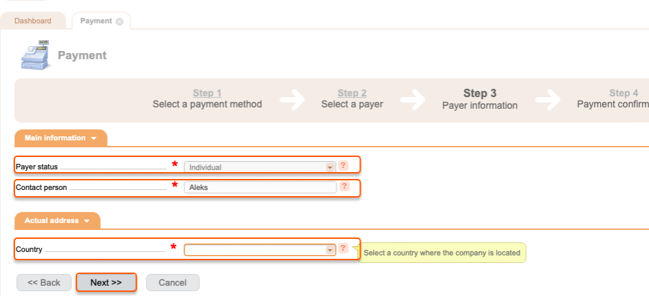Viewport: 649px width, 296px height.
Task: Click the Contact person field containing Aleks
Action: 260,187
